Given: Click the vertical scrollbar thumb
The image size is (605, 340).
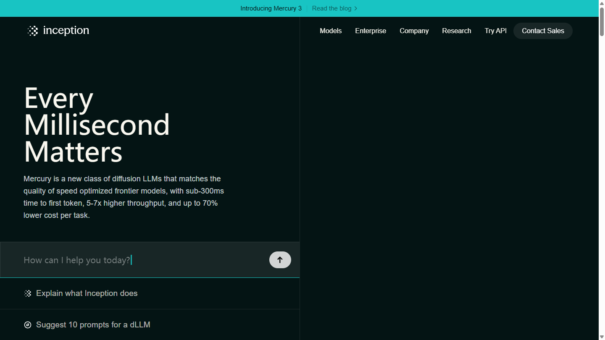Looking at the screenshot, I should click(x=602, y=21).
